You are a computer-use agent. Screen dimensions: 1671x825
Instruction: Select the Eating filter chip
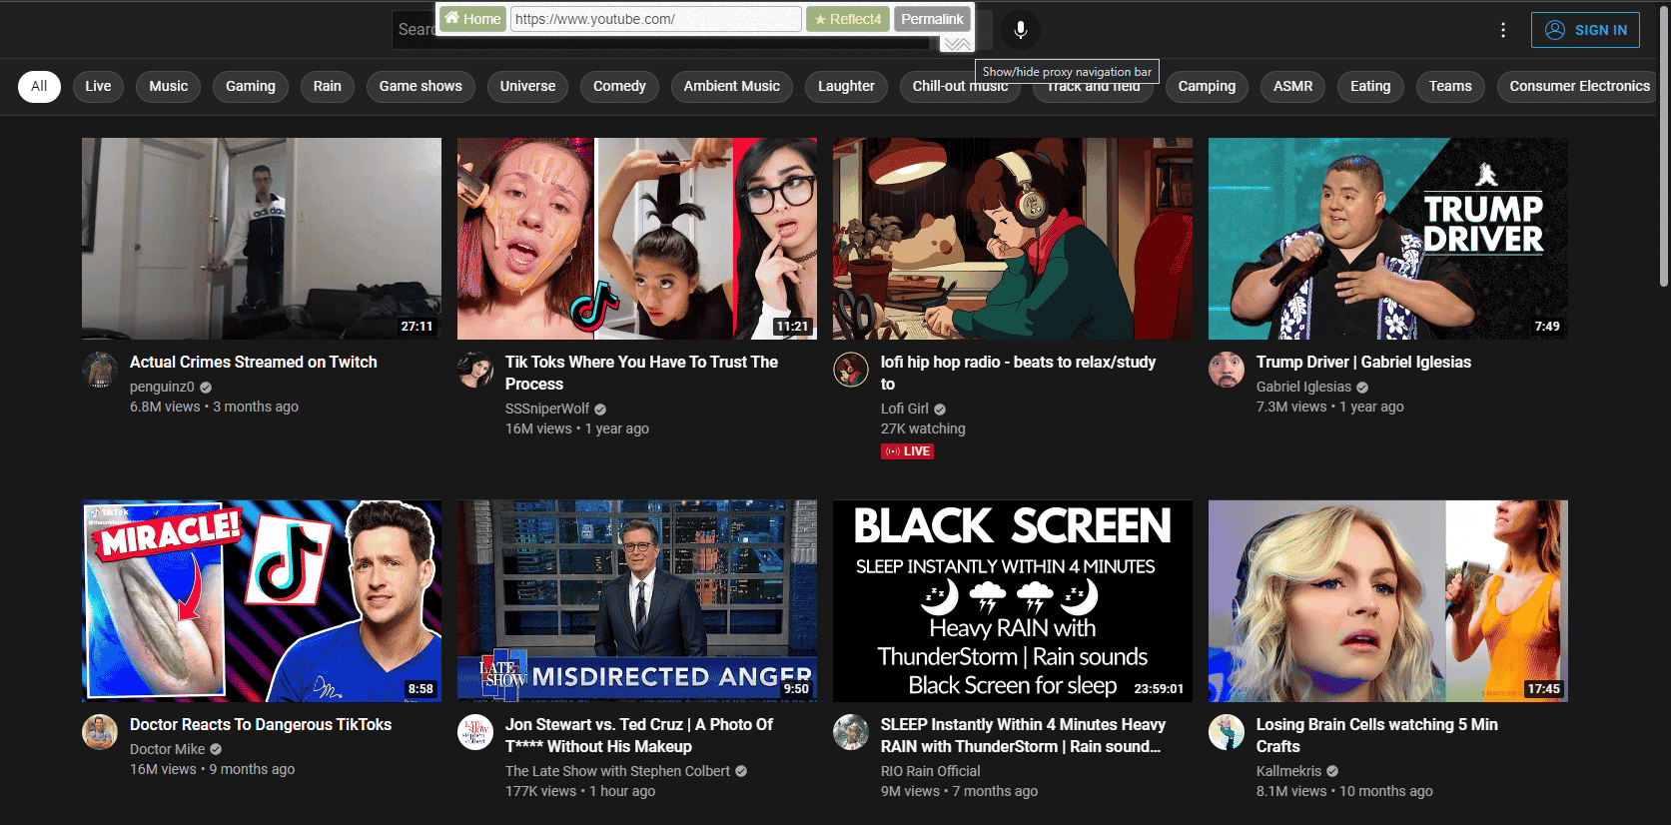(1370, 86)
